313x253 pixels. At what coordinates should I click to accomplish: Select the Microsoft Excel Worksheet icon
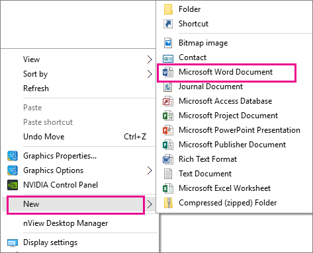[x=168, y=188]
